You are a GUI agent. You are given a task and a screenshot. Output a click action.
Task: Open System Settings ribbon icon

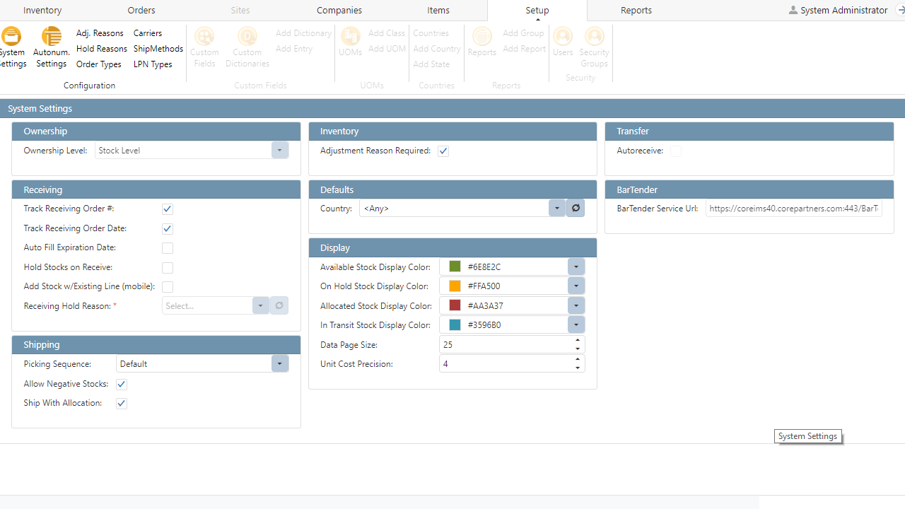pyautogui.click(x=11, y=47)
